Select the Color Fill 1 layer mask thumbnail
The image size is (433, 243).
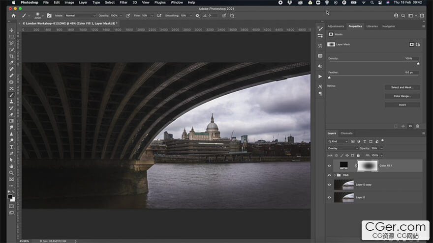(368, 166)
